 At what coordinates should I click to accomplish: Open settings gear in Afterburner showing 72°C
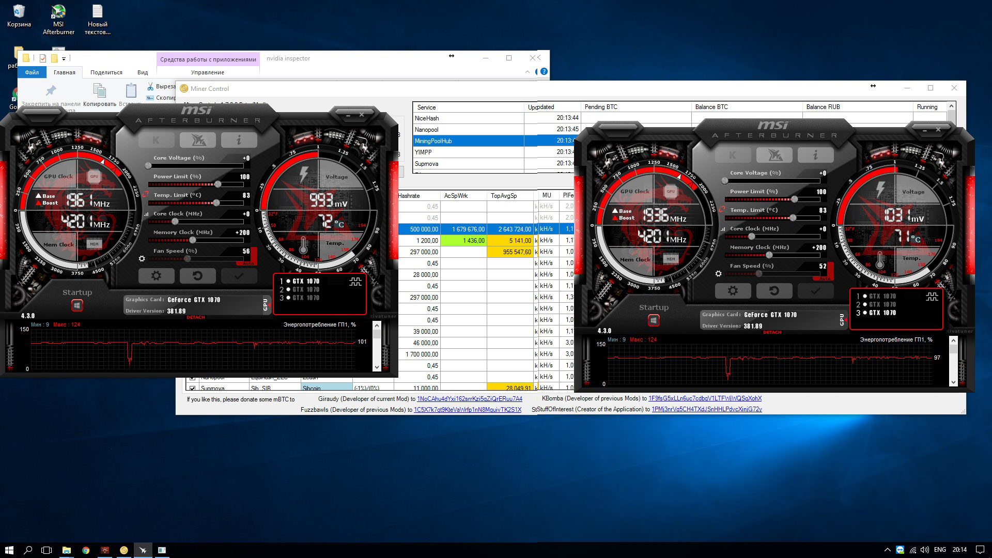(x=156, y=276)
